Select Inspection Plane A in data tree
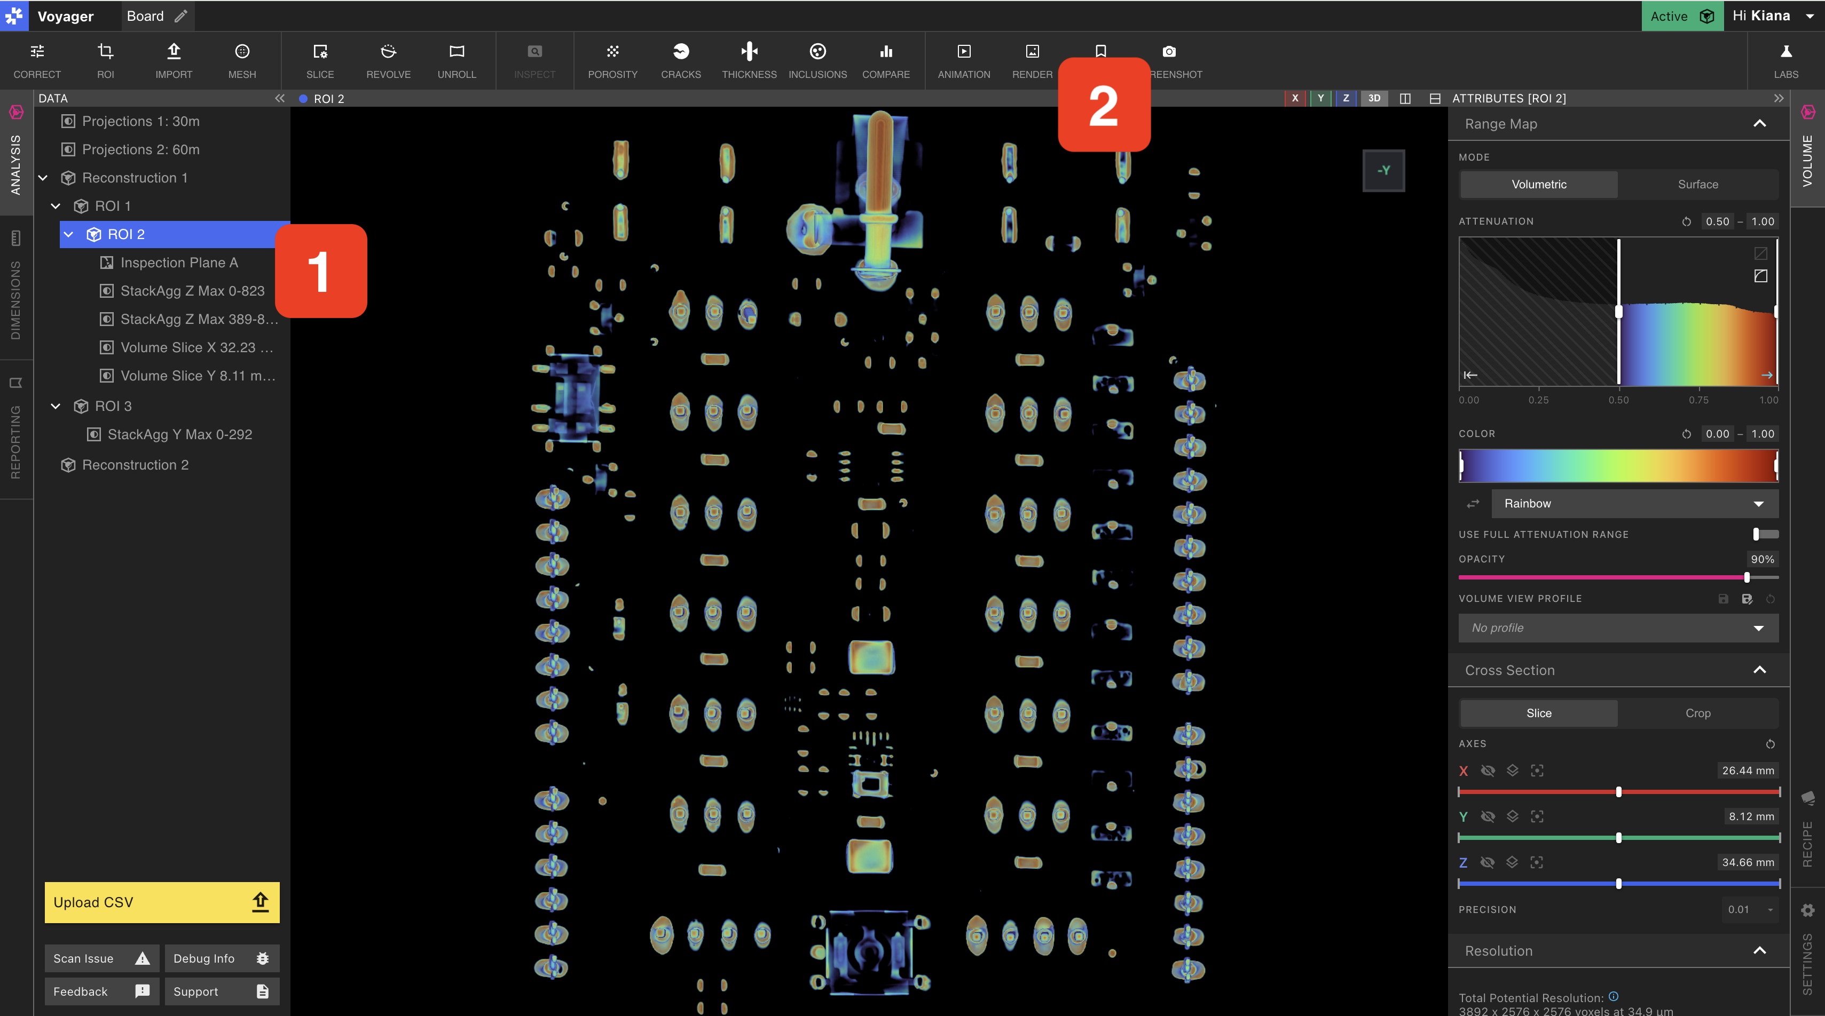The image size is (1825, 1016). point(178,263)
